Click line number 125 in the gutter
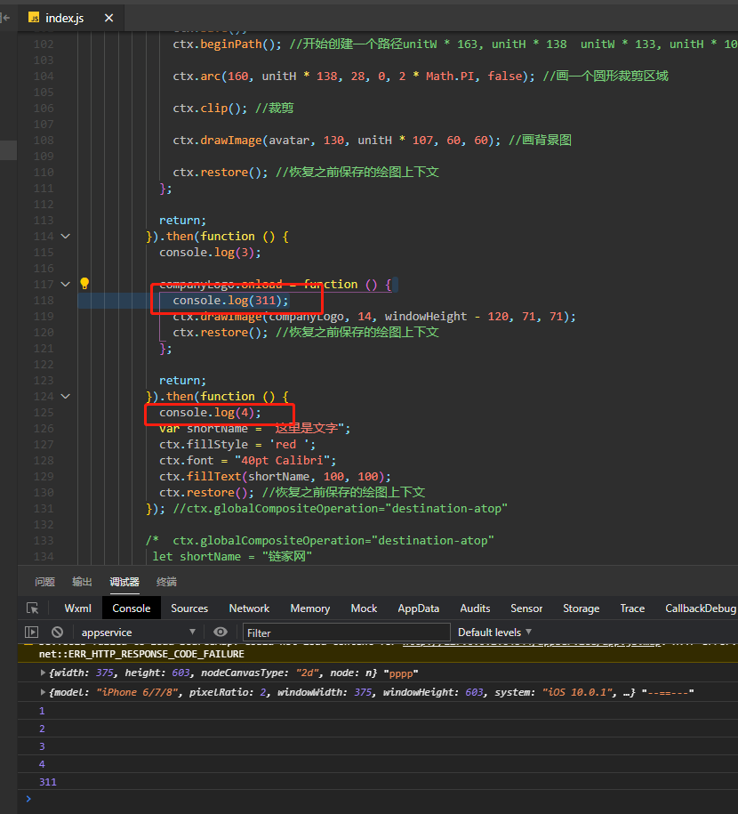The image size is (738, 814). pos(44,412)
